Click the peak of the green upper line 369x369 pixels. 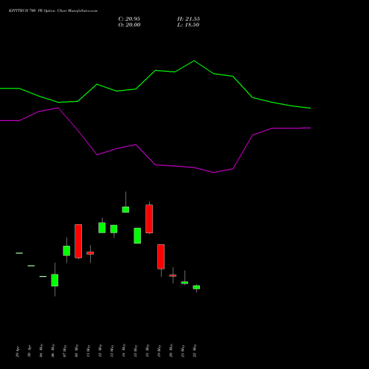point(194,61)
